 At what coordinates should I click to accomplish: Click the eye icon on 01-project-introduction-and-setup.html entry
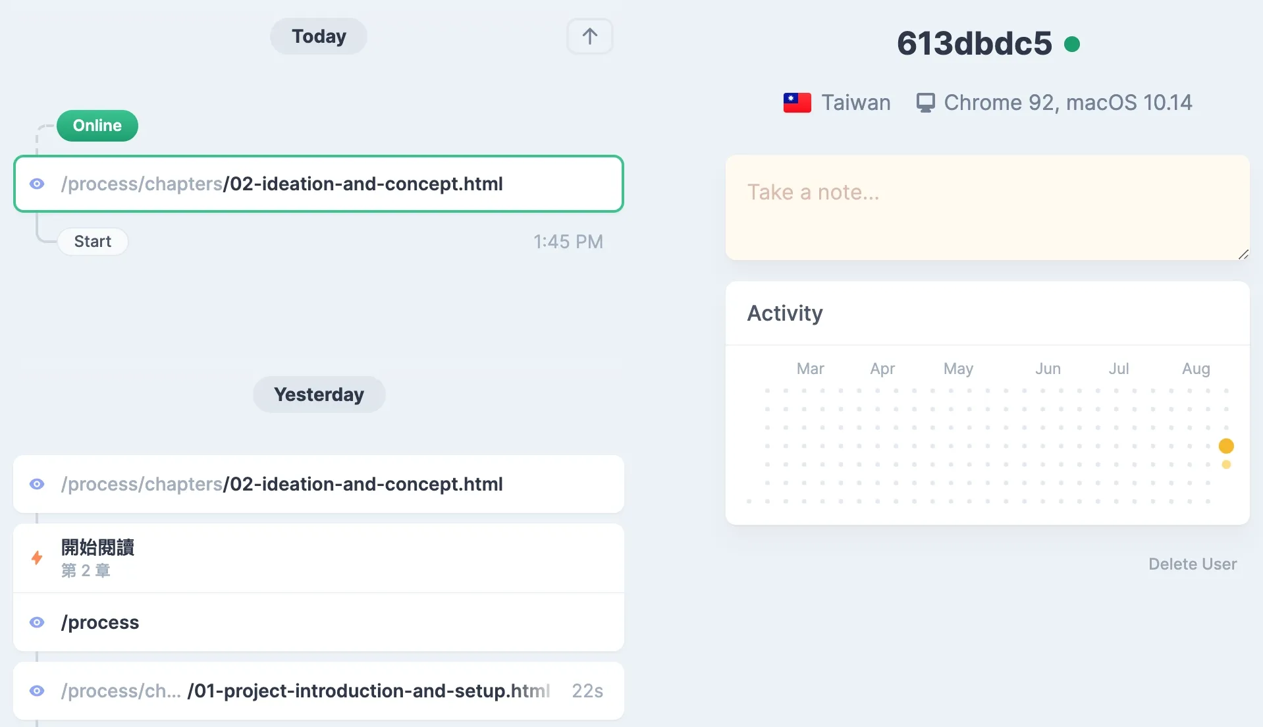tap(37, 691)
